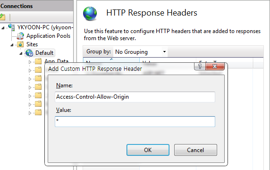This screenshot has width=270, height=170.
Task: Select the Sites node in tree
Action: point(32,44)
